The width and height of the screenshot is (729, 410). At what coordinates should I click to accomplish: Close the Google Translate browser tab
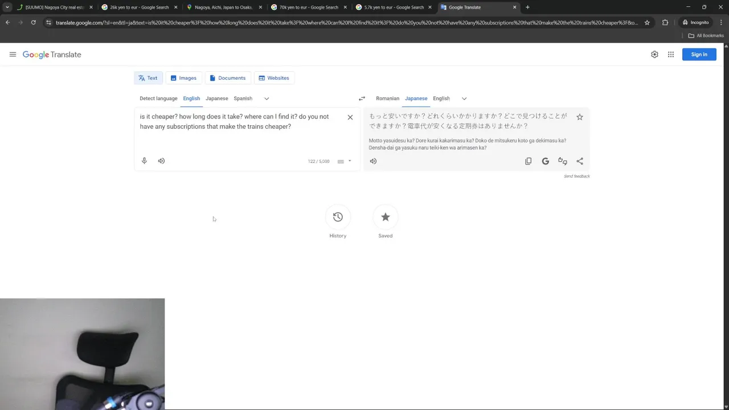515,7
